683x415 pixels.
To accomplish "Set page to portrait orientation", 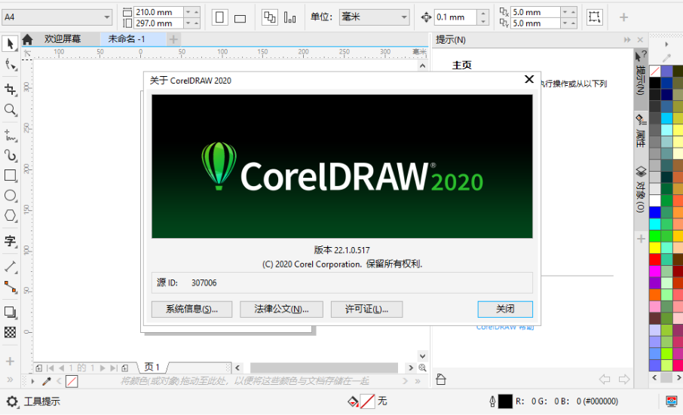I will coord(220,17).
